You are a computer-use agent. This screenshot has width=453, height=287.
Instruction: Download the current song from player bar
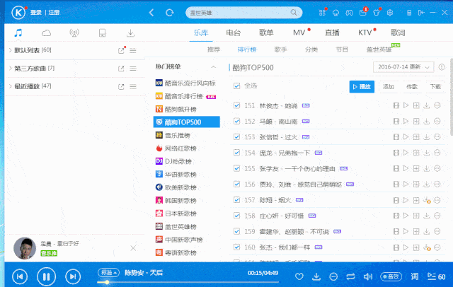tap(316, 276)
